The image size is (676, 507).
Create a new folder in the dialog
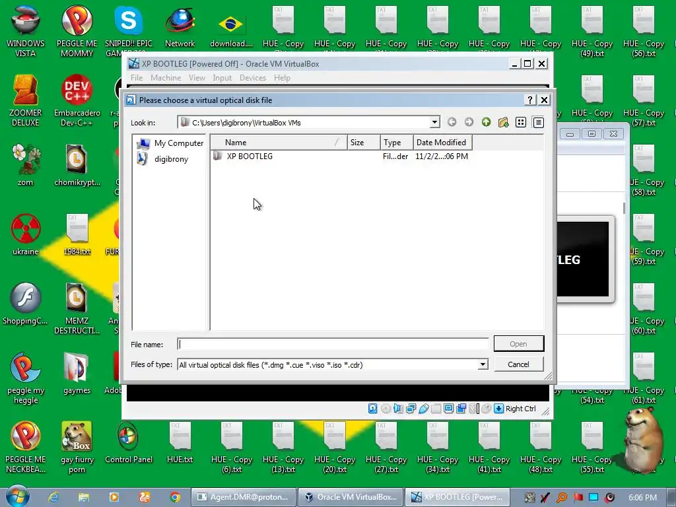pyautogui.click(x=503, y=122)
